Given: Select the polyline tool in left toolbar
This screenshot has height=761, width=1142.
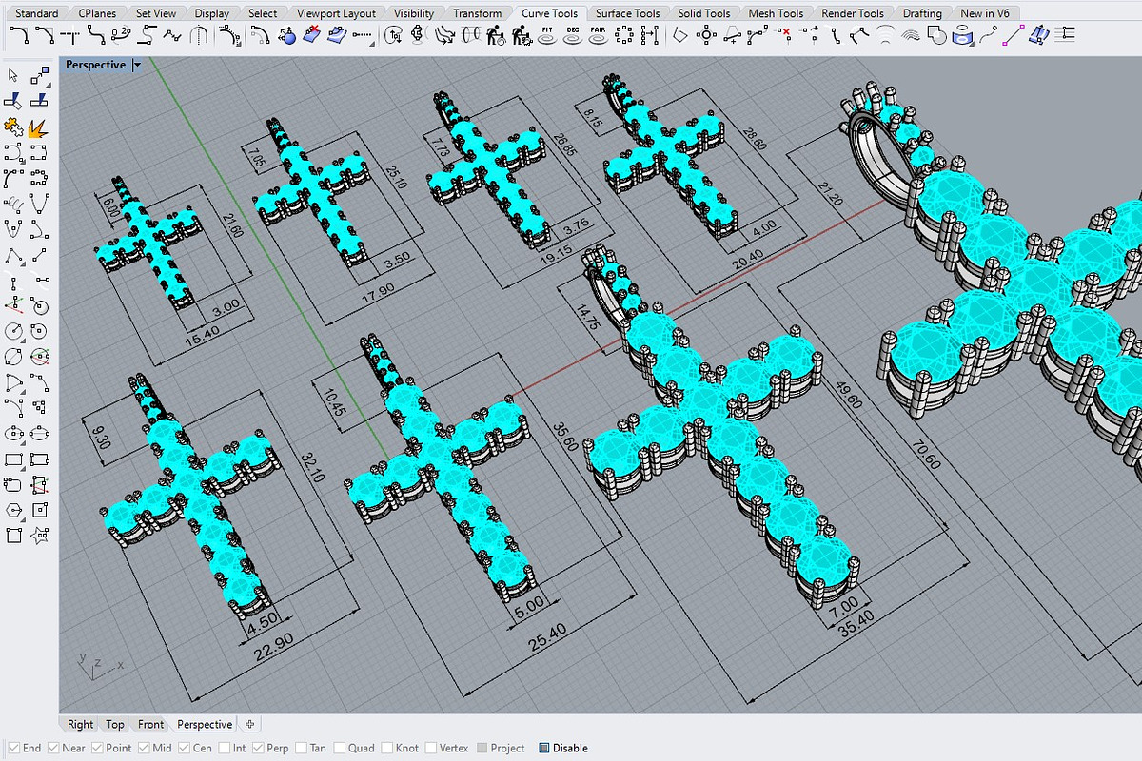Looking at the screenshot, I should (14, 255).
